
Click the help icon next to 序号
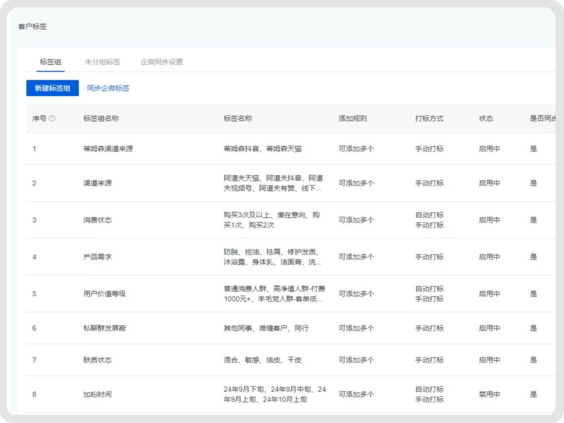(x=52, y=119)
